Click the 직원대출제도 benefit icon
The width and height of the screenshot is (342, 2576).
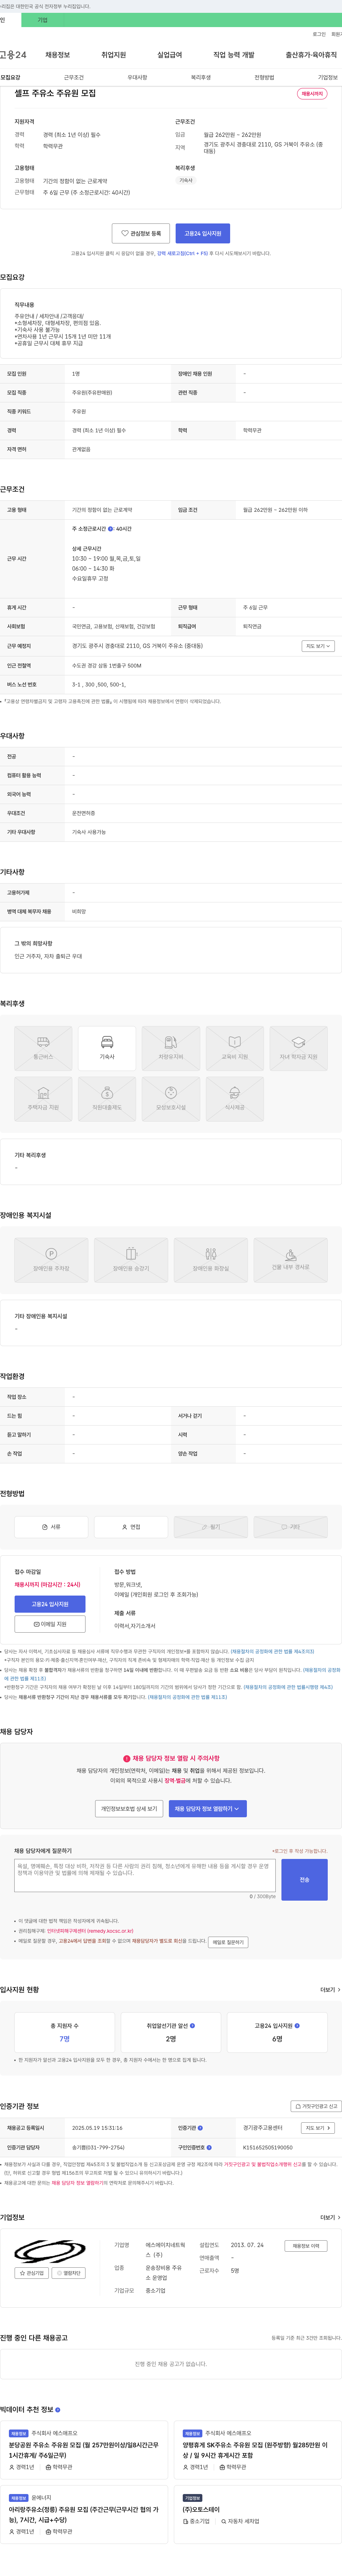pos(107,1099)
